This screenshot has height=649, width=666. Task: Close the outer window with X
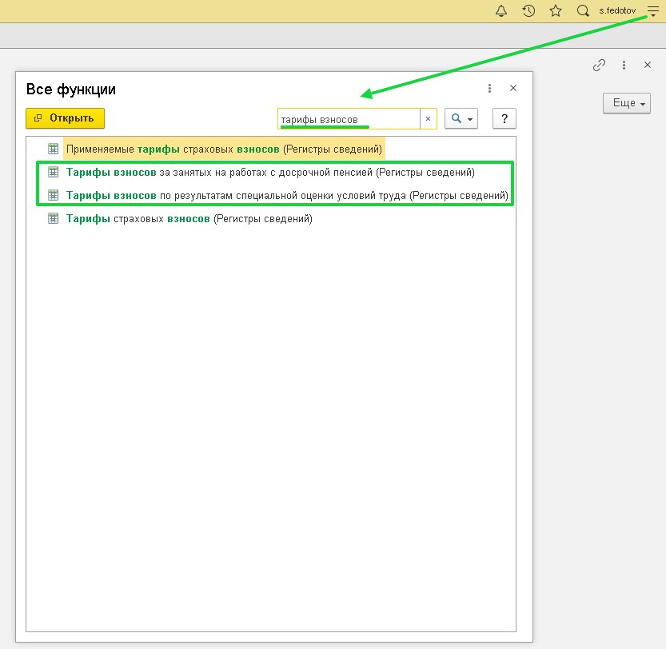648,65
